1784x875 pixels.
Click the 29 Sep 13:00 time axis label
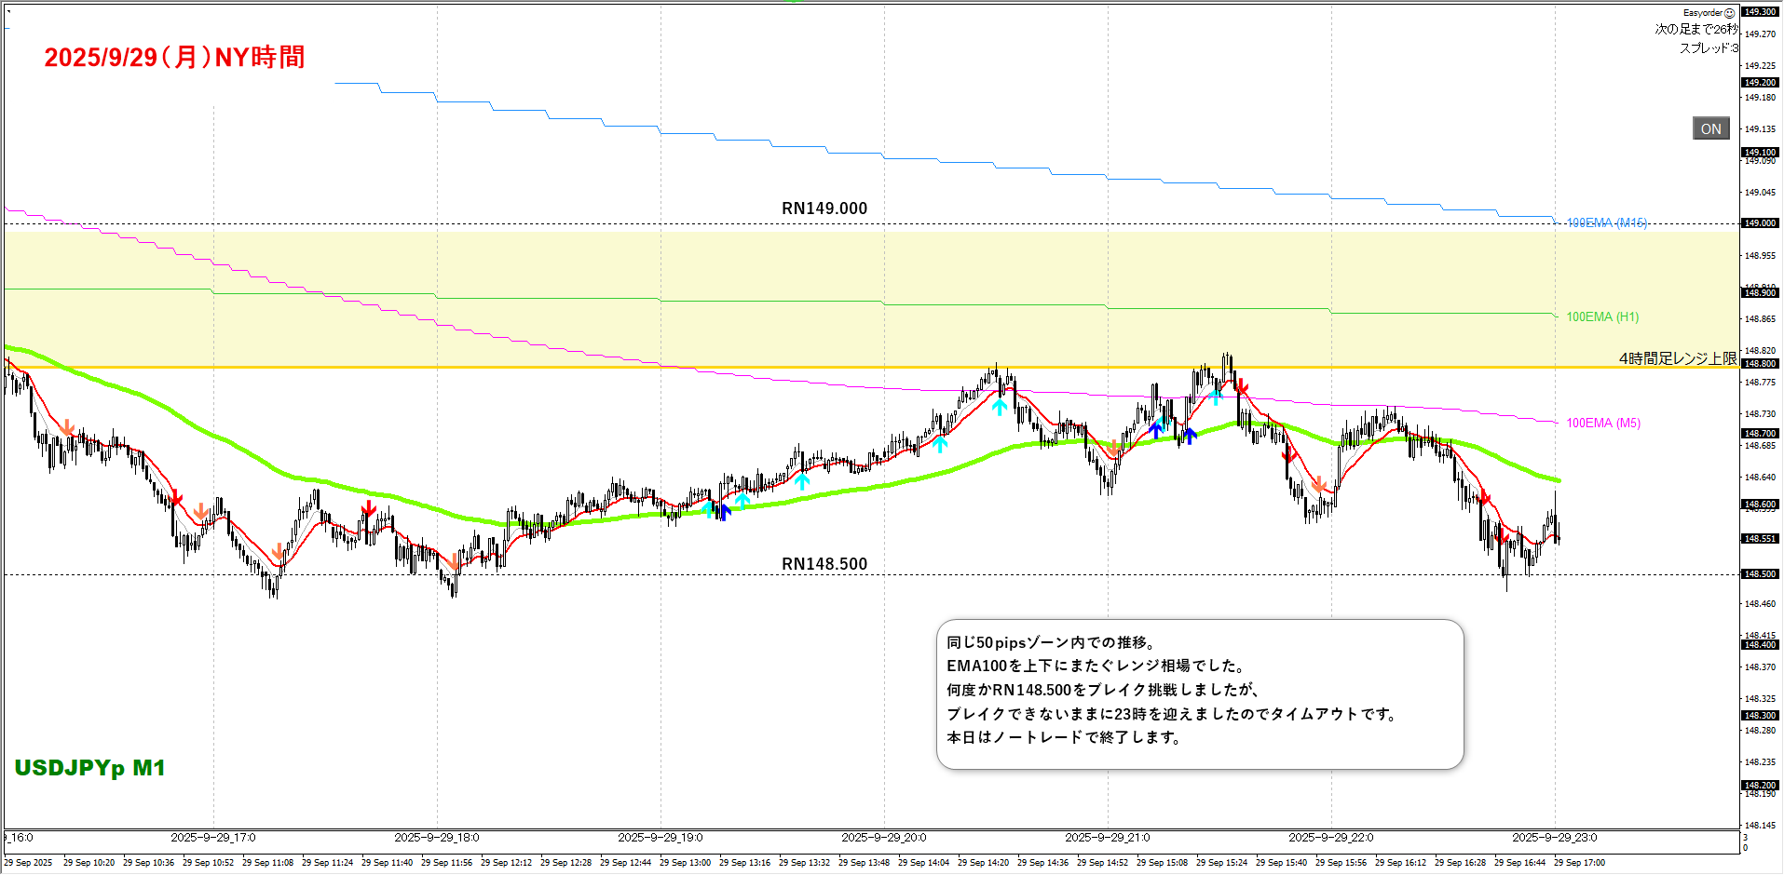685,863
